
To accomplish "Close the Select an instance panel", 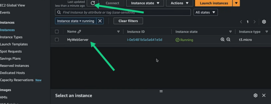I will click(x=264, y=95).
